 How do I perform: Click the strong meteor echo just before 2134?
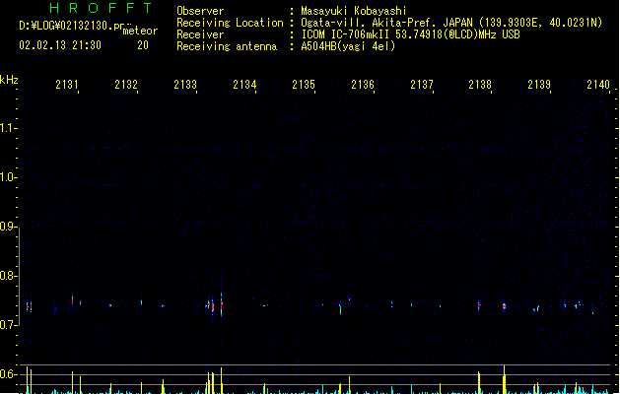coord(221,303)
